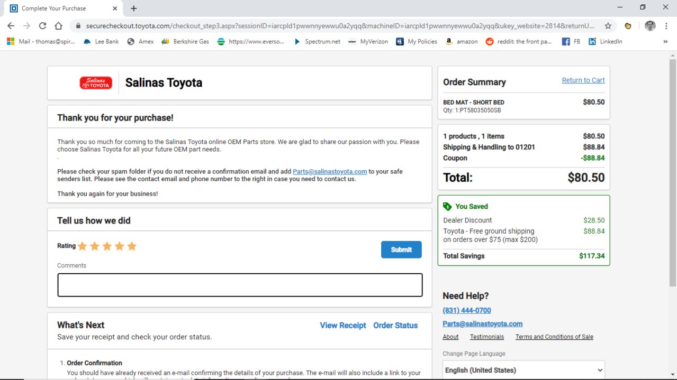
Task: Click the BED MAT - SHORT BED item
Action: (473, 102)
